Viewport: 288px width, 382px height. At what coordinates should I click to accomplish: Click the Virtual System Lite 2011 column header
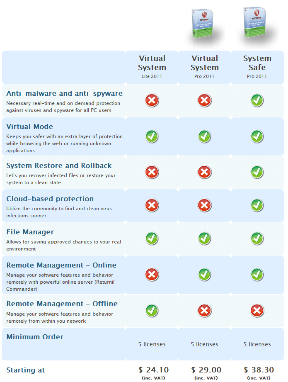(152, 67)
